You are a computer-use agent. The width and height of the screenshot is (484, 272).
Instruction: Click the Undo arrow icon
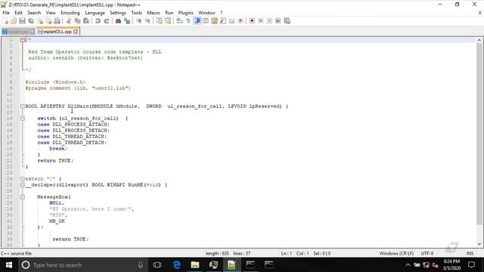98,21
